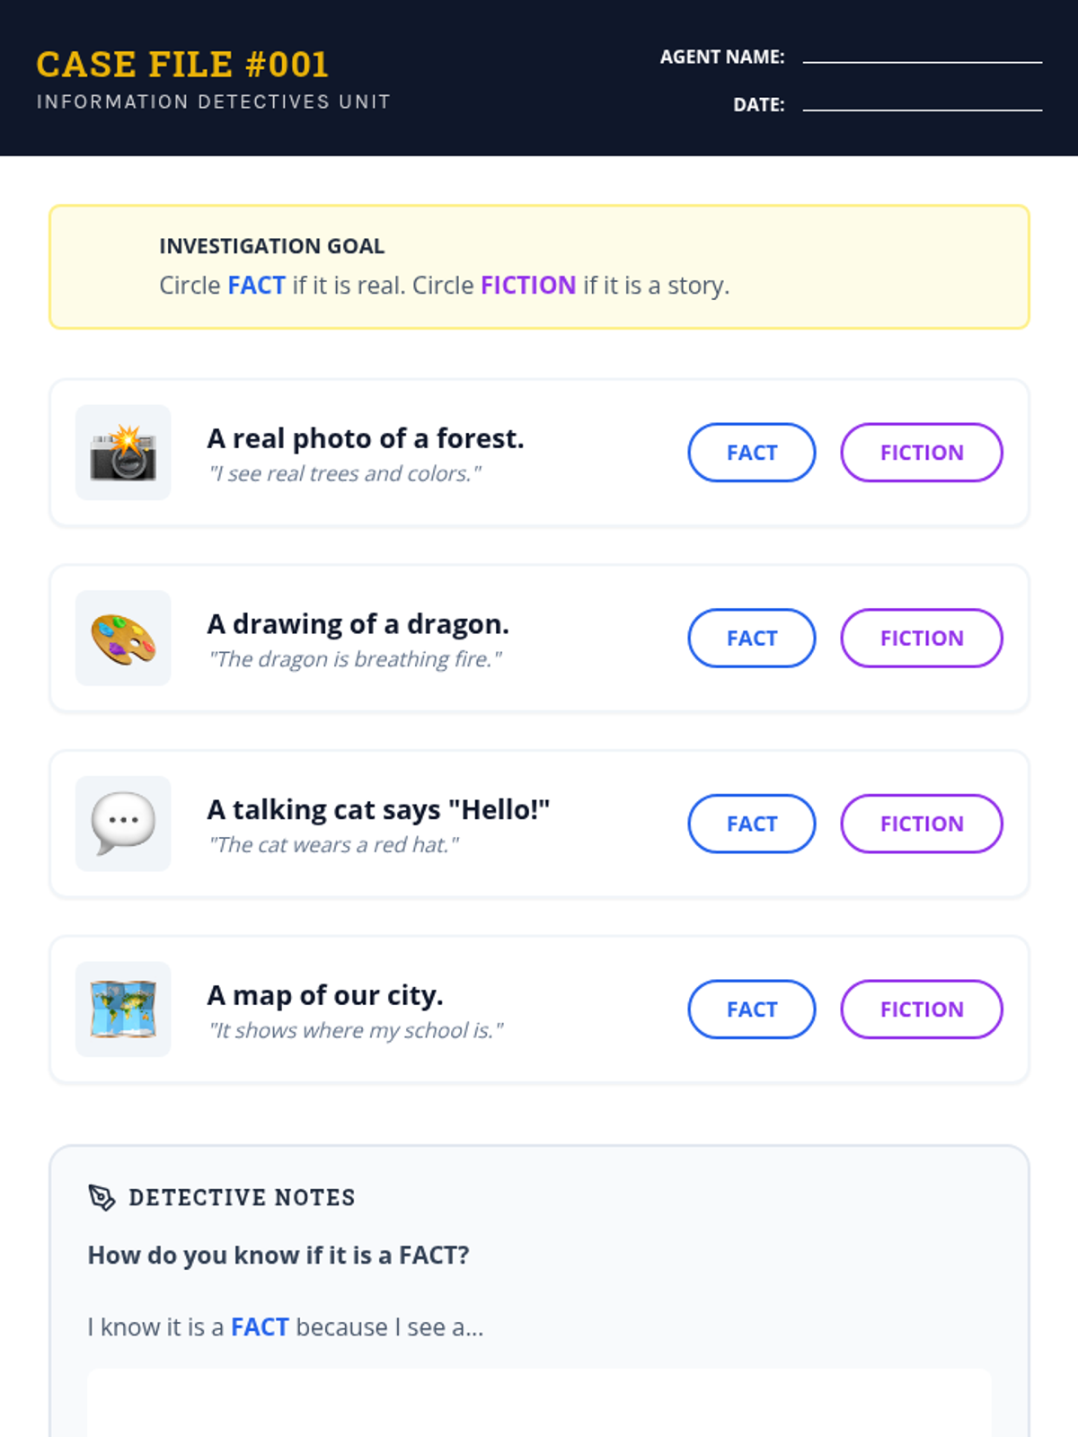Click the Case File #001 title
The width and height of the screenshot is (1078, 1437).
tap(182, 65)
